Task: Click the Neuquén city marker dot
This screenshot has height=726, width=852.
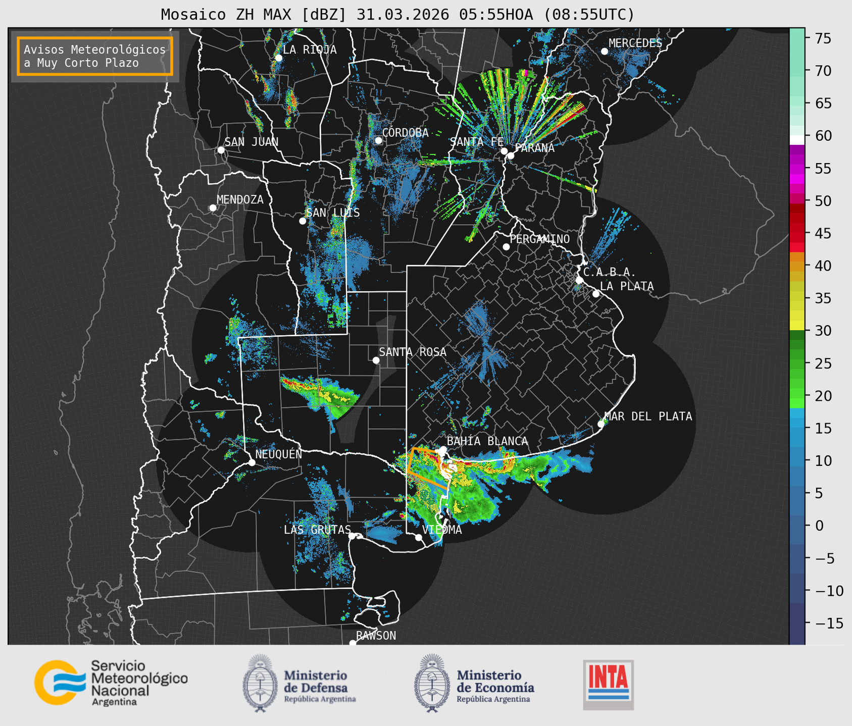Action: 252,462
